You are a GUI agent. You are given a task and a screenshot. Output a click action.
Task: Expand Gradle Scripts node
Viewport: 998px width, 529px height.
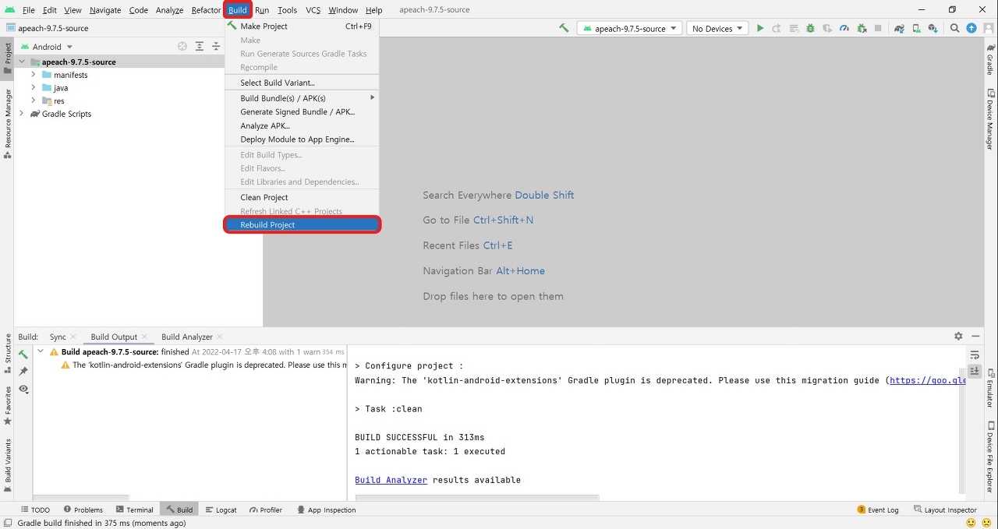(x=22, y=114)
